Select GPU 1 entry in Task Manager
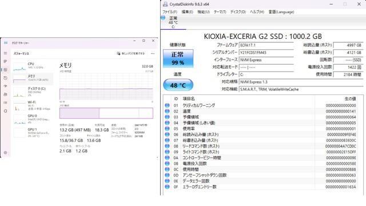 [x=33, y=132]
